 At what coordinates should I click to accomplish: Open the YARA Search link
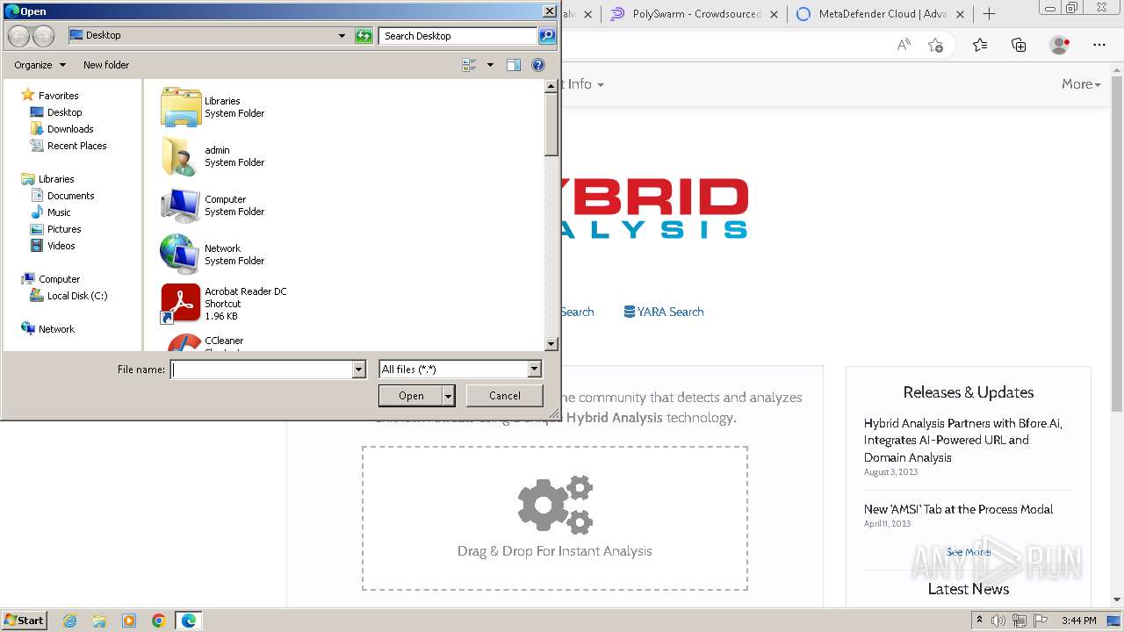click(664, 312)
